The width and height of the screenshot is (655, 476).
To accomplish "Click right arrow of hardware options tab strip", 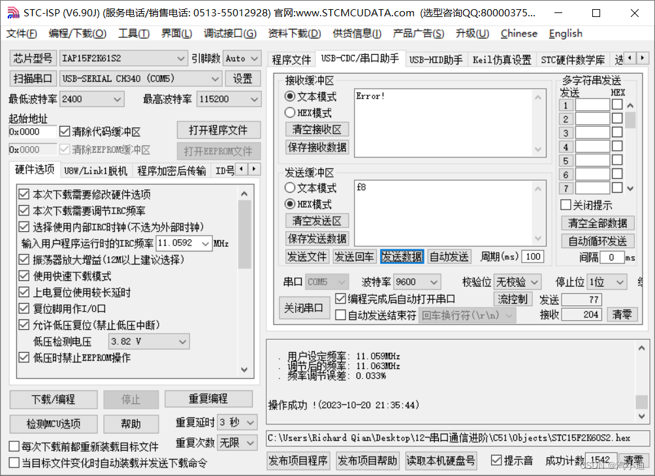I will point(254,169).
